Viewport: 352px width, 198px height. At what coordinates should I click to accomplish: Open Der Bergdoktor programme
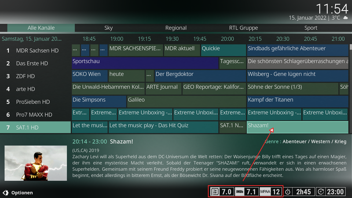click(x=200, y=76)
